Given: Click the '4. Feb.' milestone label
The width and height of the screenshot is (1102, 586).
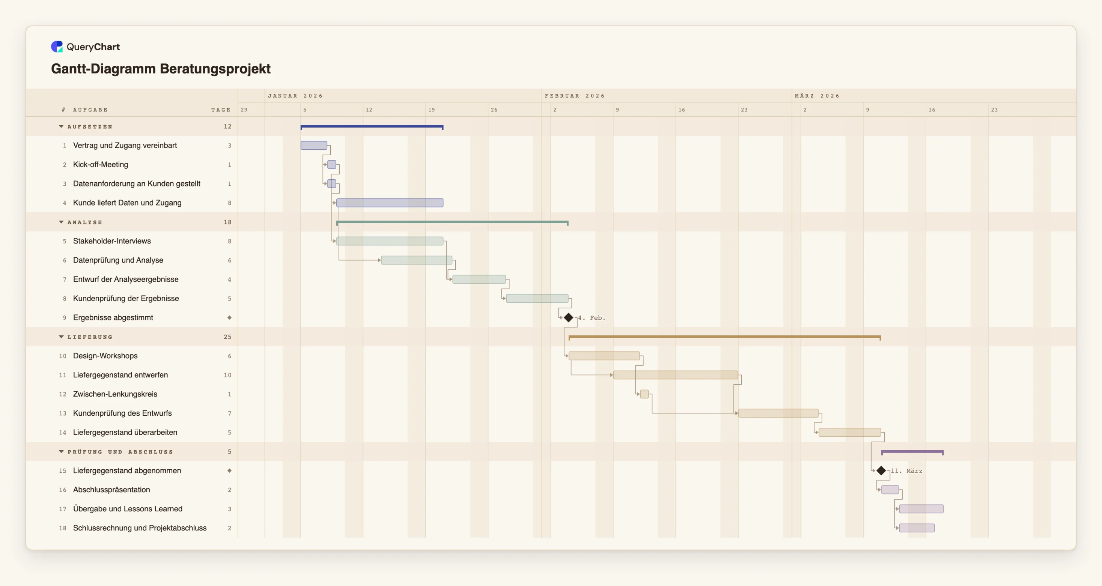Looking at the screenshot, I should click(592, 318).
